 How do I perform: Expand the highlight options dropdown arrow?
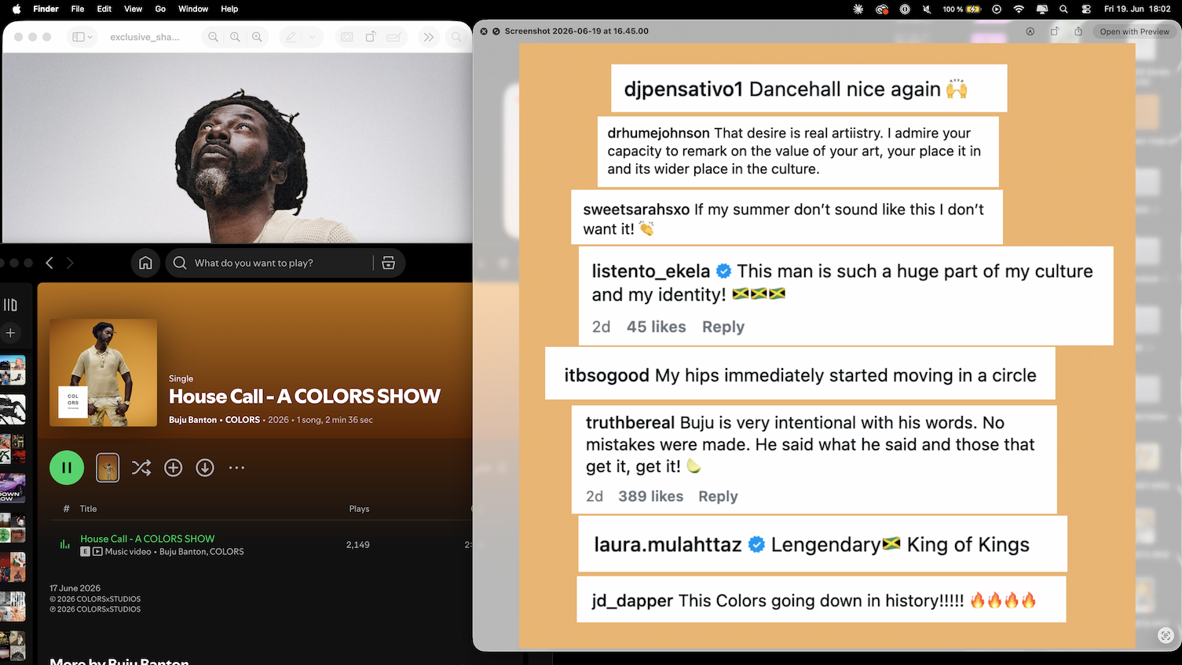pos(313,37)
